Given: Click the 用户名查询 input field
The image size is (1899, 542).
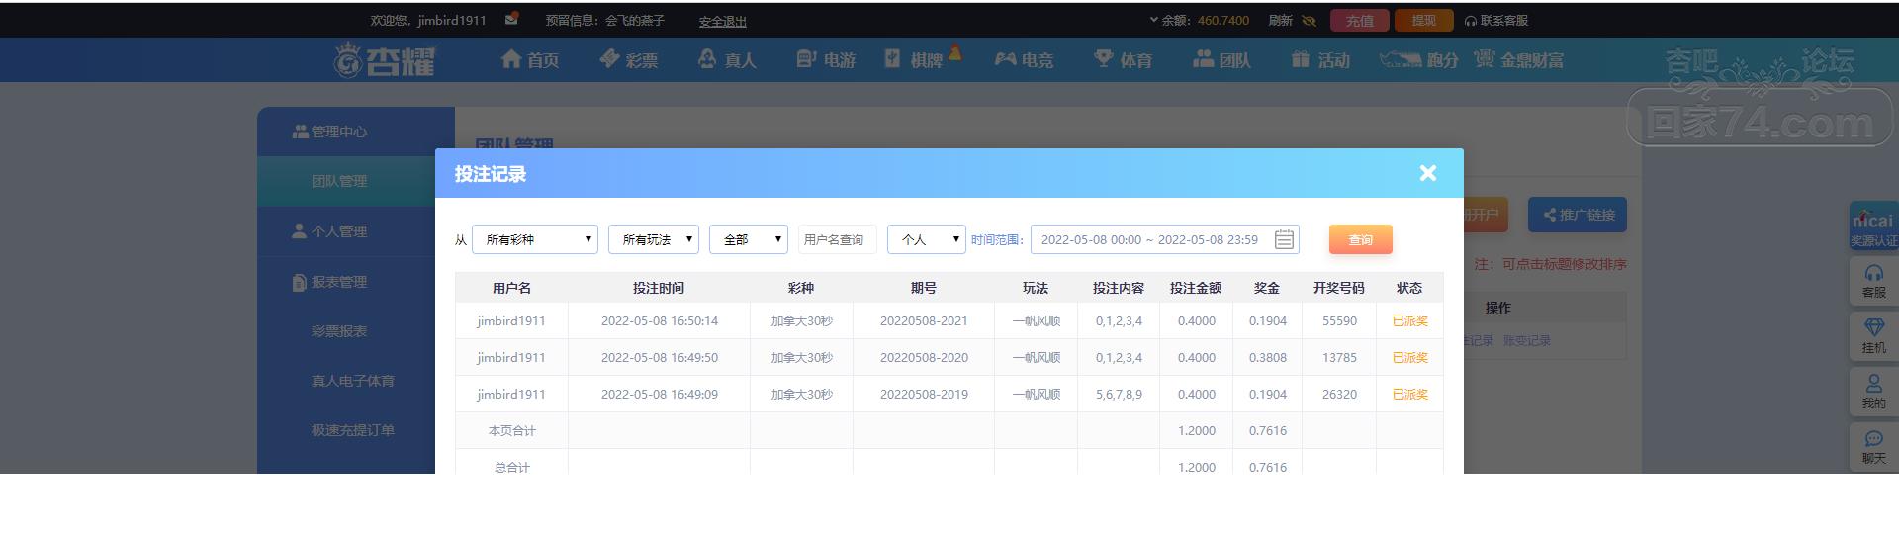Looking at the screenshot, I should pos(838,239).
